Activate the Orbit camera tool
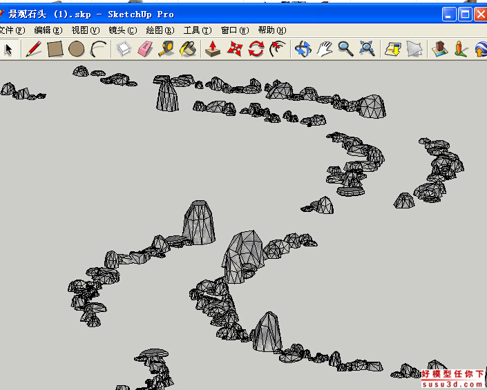This screenshot has height=390, width=487. [303, 49]
